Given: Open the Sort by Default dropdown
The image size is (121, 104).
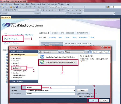Looking at the screenshot, I should (x=74, y=52).
